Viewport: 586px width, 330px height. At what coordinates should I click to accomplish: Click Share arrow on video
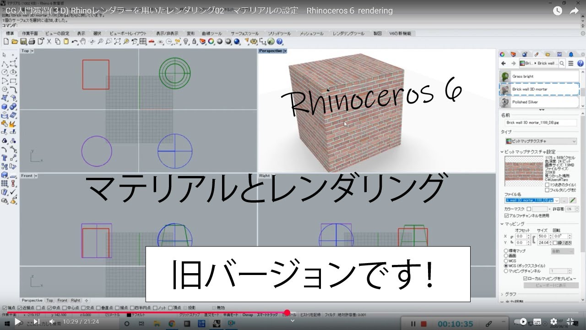pos(574,11)
